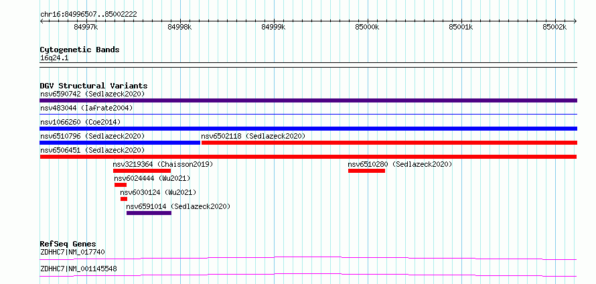596x284 pixels.
Task: Select the 16q24.1 cytogenetic band label
Action: pos(54,58)
